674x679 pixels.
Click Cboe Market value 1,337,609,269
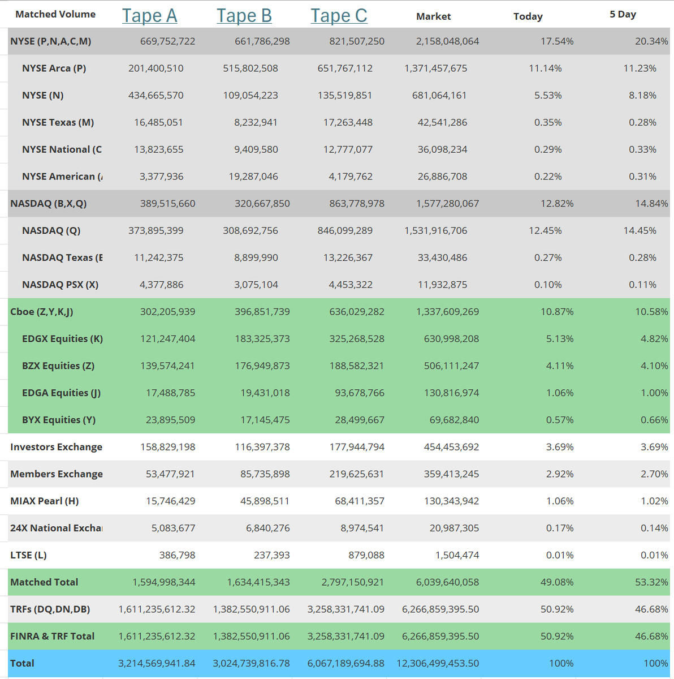click(448, 312)
